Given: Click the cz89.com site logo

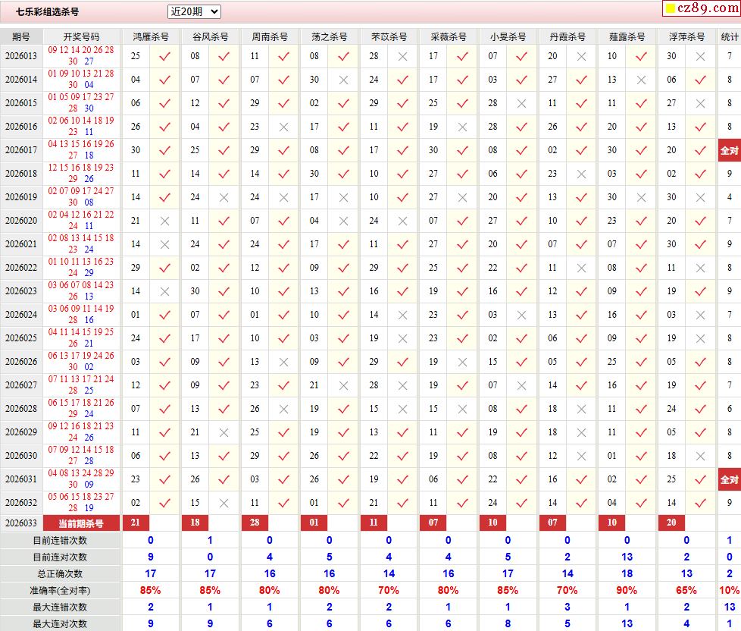Looking at the screenshot, I should pyautogui.click(x=700, y=8).
